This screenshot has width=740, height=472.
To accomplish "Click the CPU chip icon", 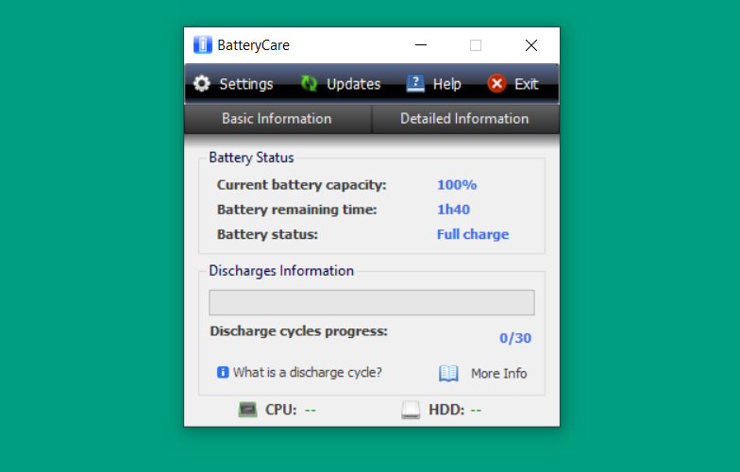I will point(247,410).
